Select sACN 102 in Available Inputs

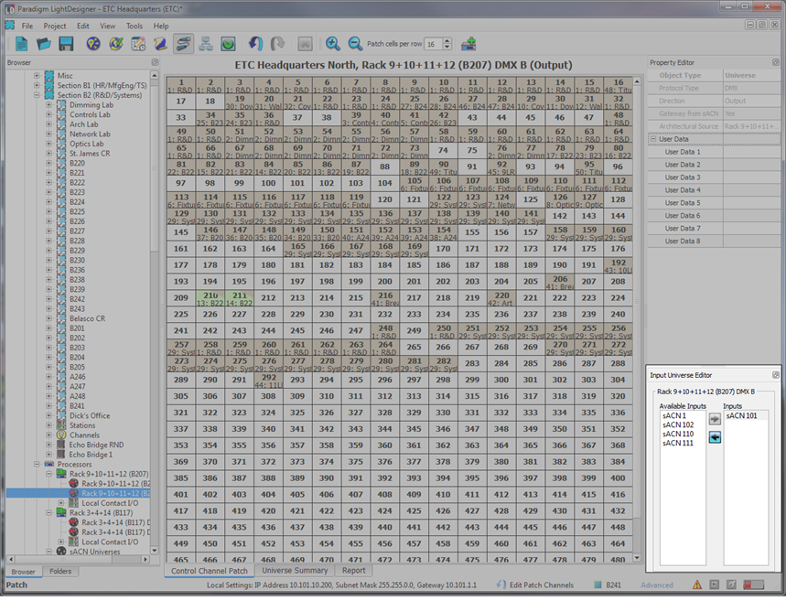point(678,424)
